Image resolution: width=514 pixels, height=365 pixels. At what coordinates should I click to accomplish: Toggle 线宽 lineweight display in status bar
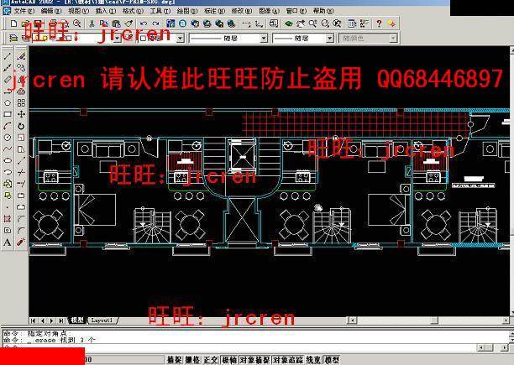[313, 360]
